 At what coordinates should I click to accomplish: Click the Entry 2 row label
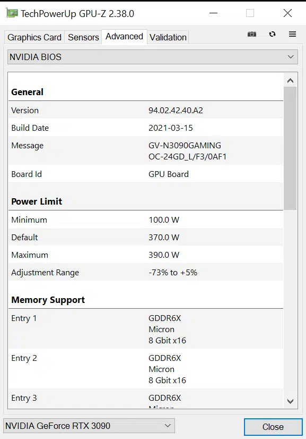click(24, 358)
